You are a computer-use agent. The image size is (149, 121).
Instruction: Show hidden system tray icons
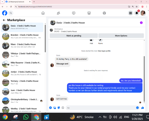coord(100,117)
